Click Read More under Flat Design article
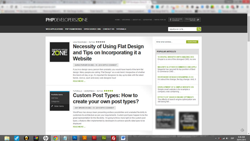The height and width of the screenshot is (141, 250). (x=79, y=81)
